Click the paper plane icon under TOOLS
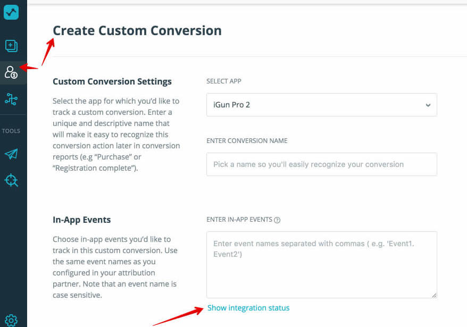Screen dimensions: 467x327 tap(12, 153)
